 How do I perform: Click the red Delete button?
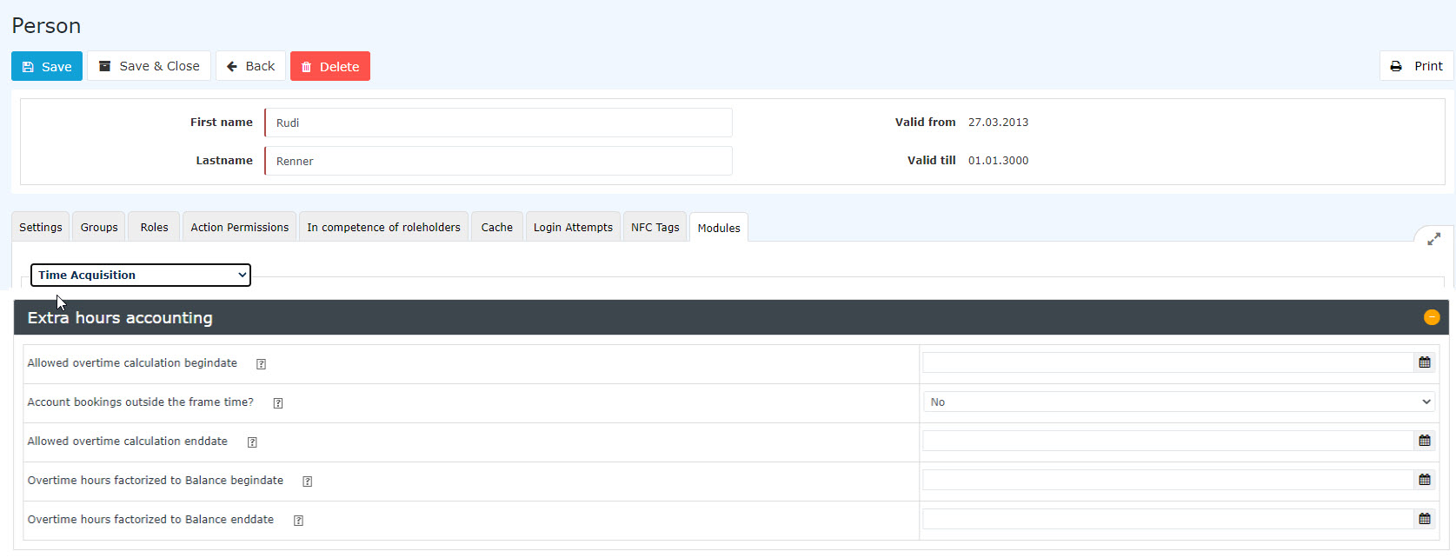330,66
